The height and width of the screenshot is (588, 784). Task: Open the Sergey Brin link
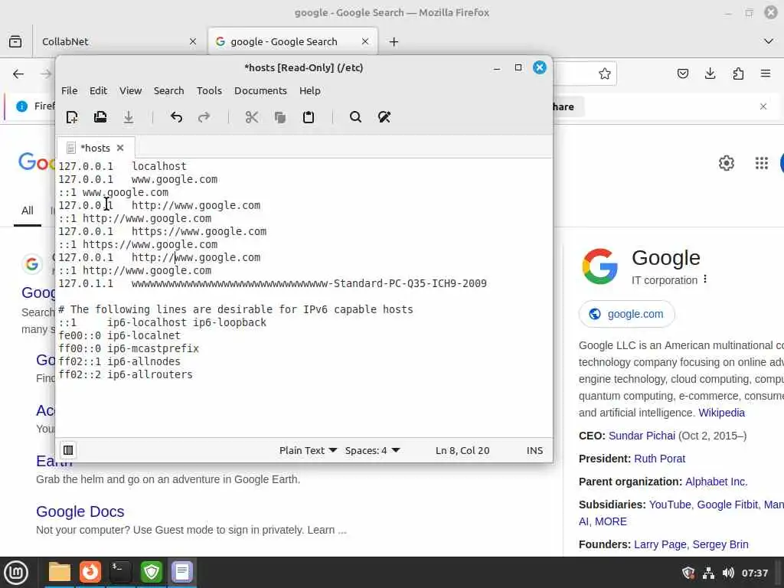click(x=720, y=544)
